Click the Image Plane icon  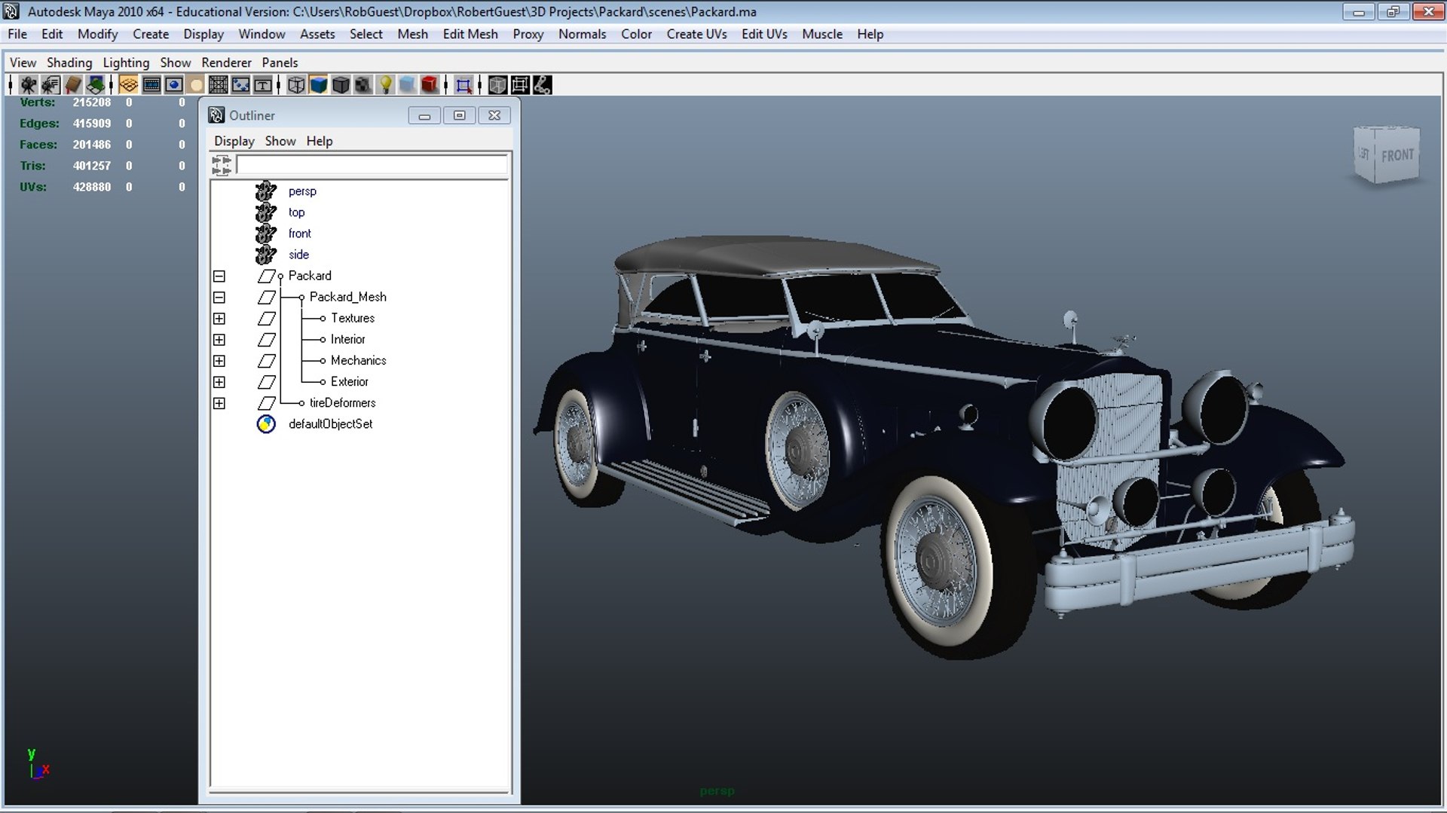coord(96,85)
